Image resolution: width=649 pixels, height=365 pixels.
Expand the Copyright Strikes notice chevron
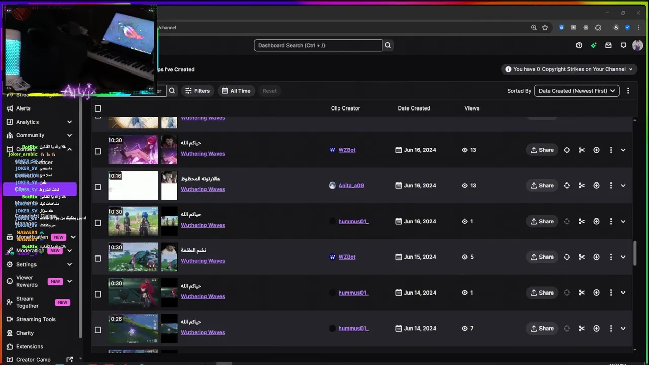631,69
